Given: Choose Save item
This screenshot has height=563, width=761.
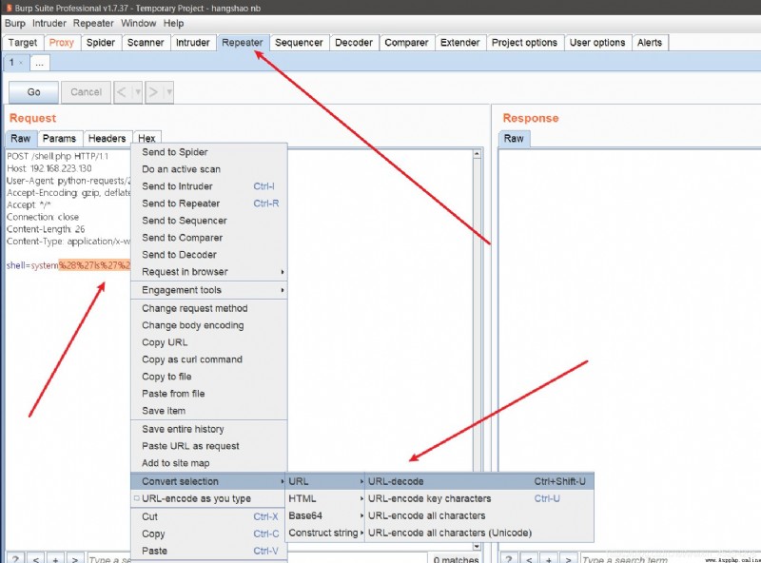Looking at the screenshot, I should pyautogui.click(x=208, y=411).
